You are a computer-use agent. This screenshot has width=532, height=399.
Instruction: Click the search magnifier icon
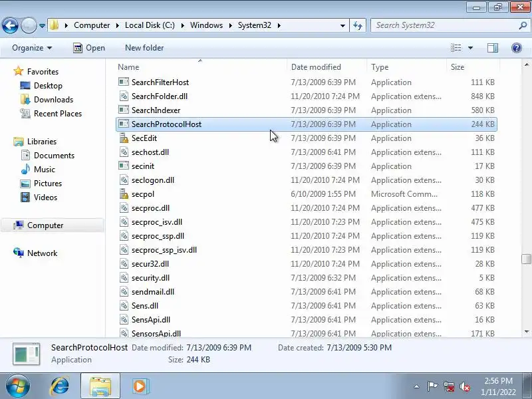pyautogui.click(x=523, y=25)
